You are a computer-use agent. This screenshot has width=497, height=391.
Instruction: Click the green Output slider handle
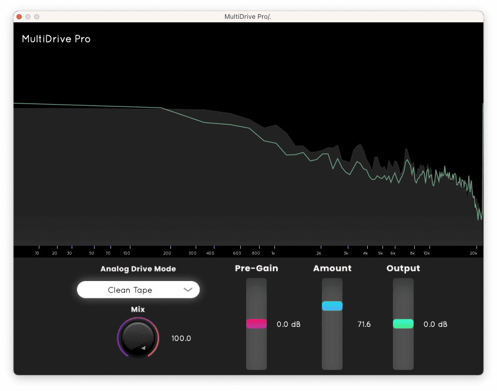[403, 323]
